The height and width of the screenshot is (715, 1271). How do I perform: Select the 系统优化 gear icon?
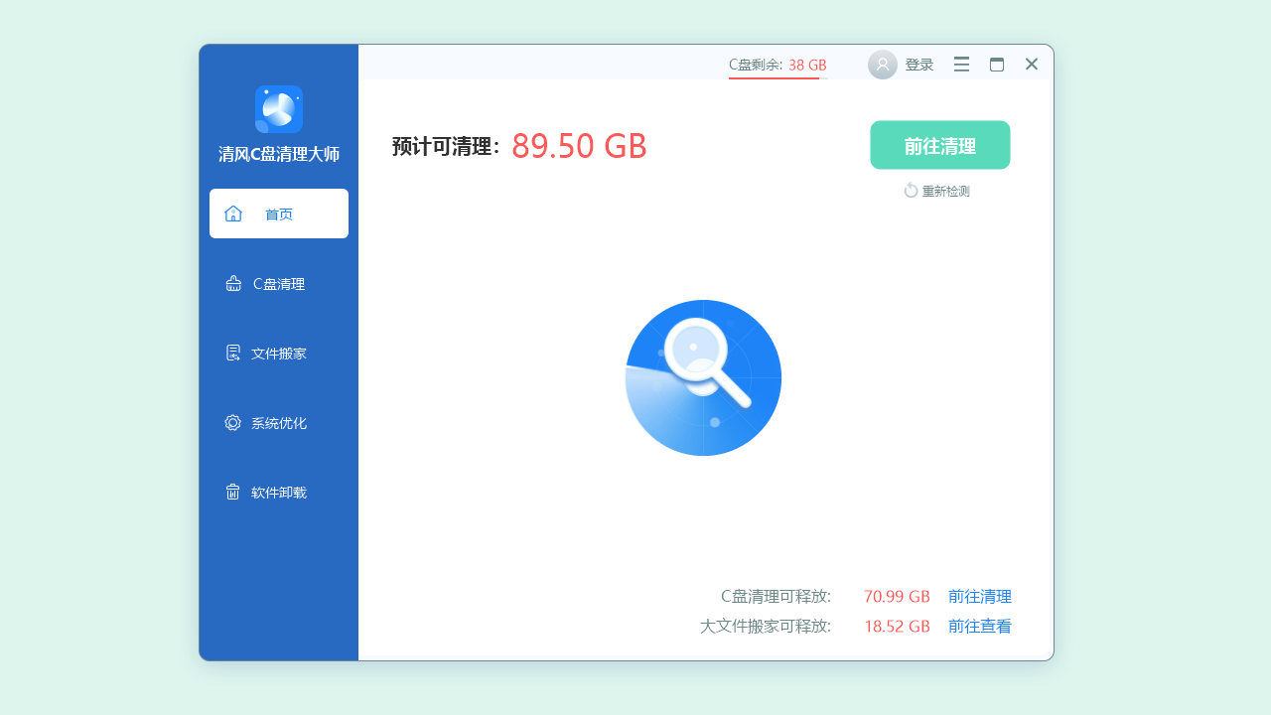pos(233,422)
